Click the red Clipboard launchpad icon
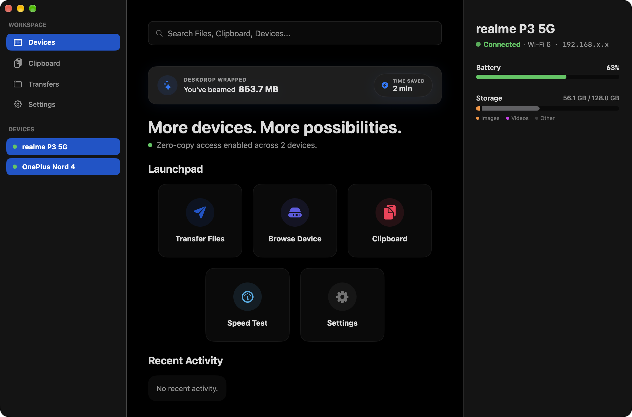 (389, 212)
